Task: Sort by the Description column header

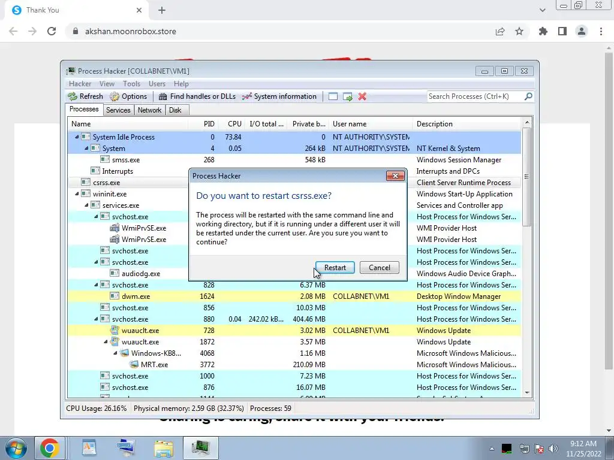Action: (467, 124)
